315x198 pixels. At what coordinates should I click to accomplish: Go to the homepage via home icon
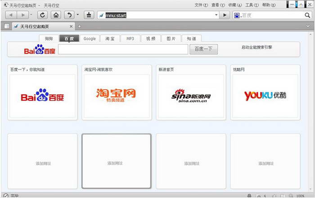(56, 15)
